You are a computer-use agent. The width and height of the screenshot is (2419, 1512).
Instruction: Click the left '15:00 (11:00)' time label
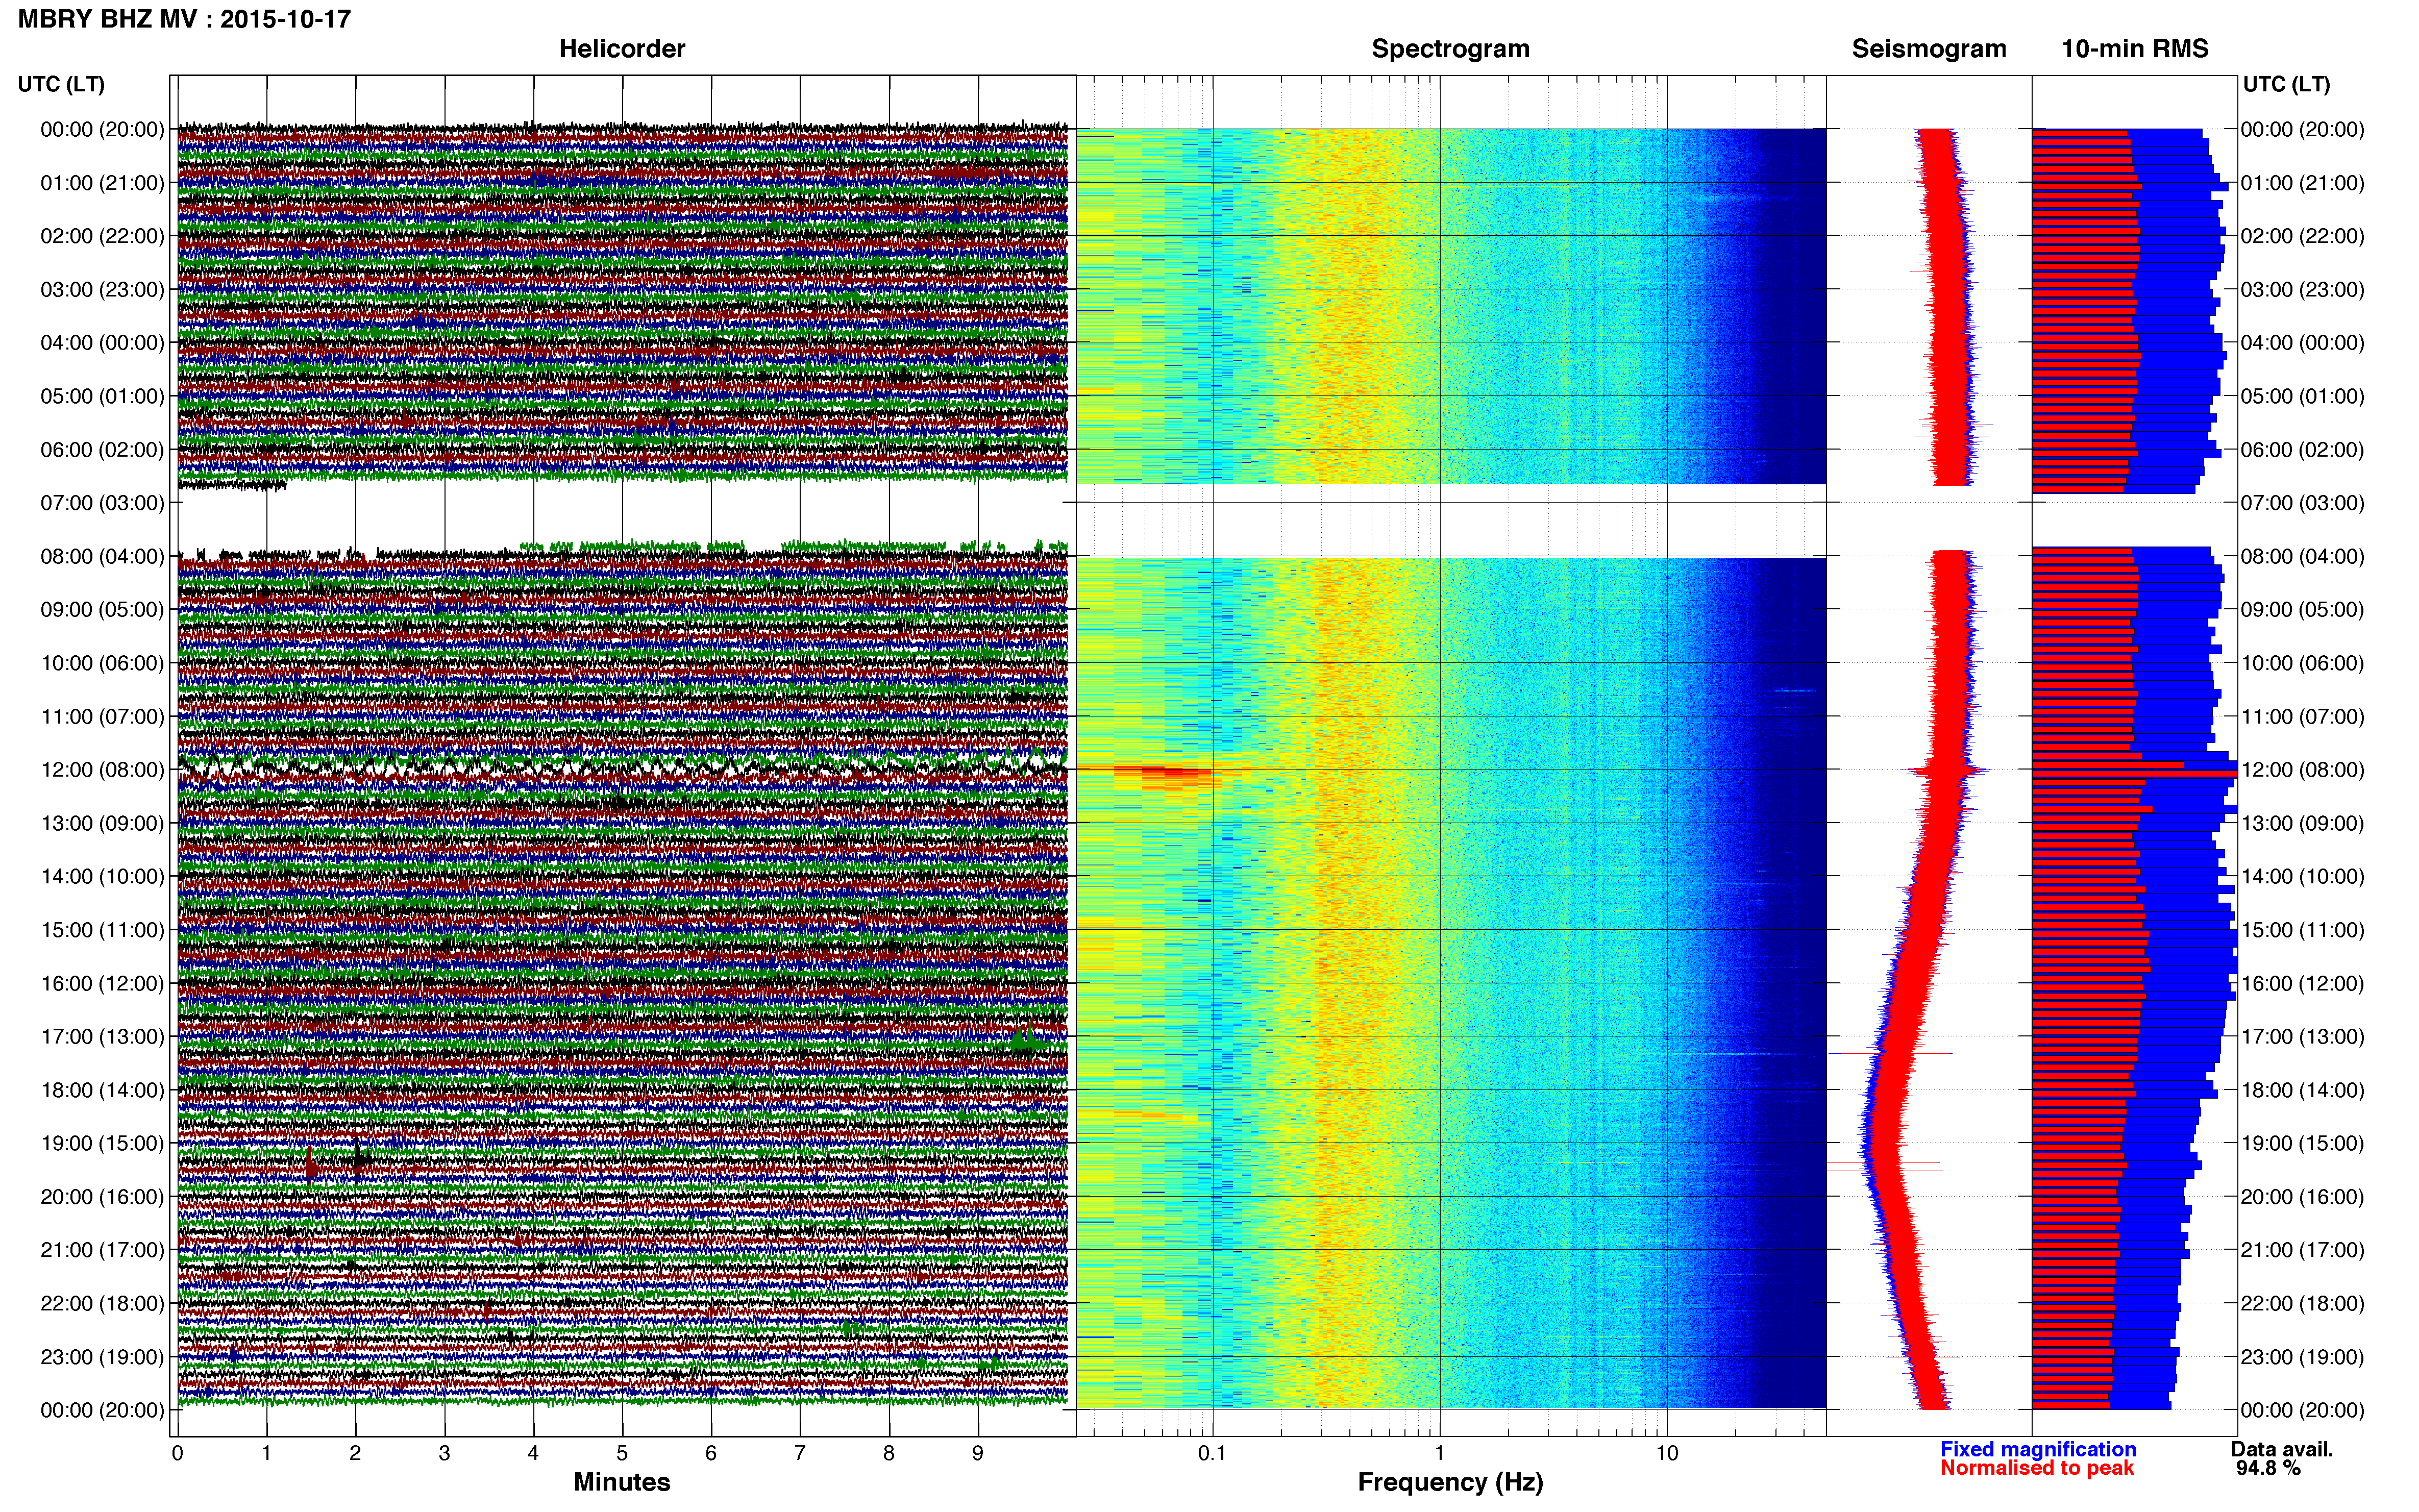pyautogui.click(x=102, y=930)
